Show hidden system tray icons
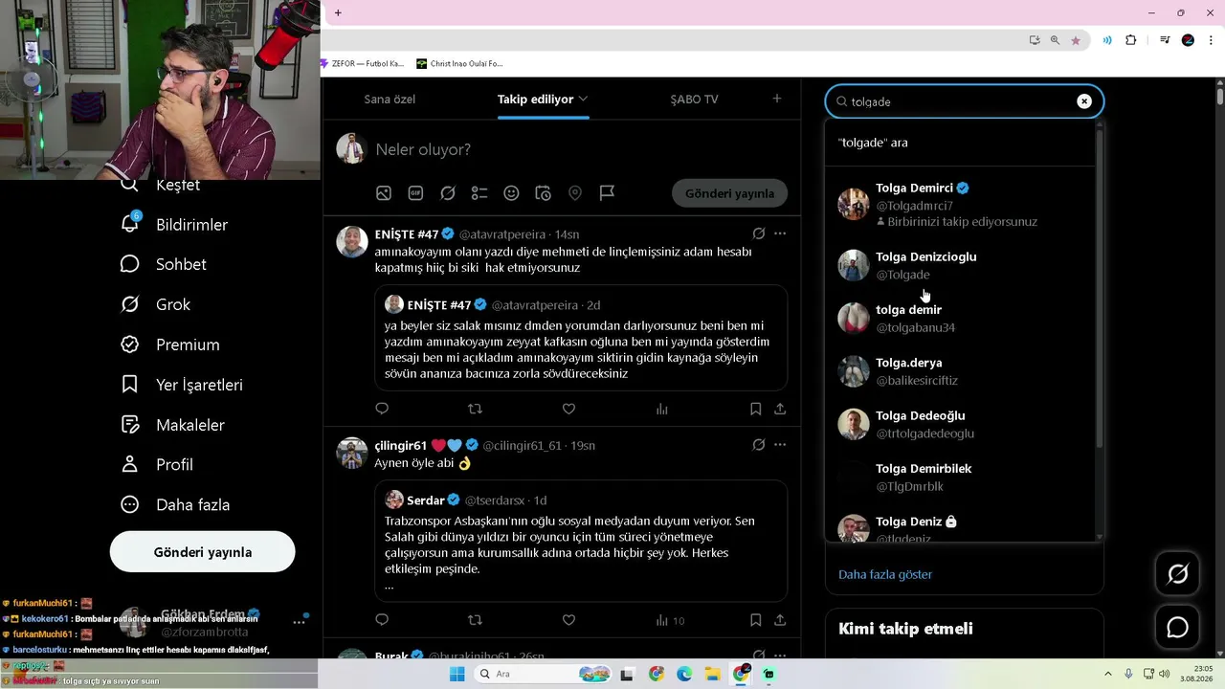Screen dimensions: 1225x689 coord(1108,674)
